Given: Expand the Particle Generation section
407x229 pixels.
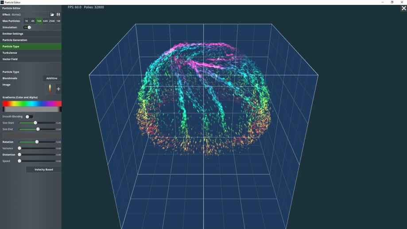Looking at the screenshot, I should coord(31,40).
